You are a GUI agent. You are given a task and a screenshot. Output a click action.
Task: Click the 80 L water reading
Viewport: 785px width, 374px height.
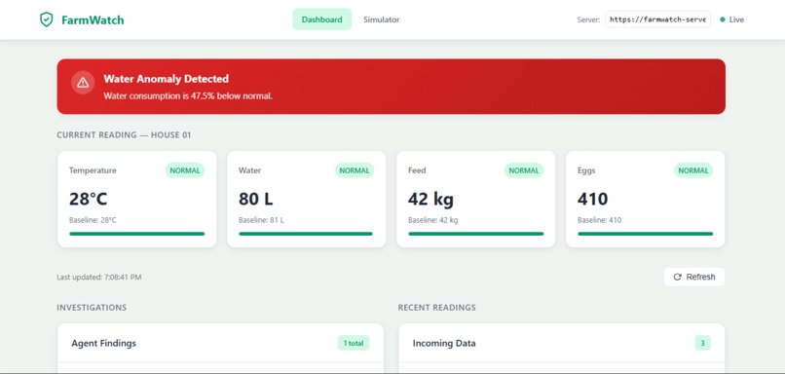[256, 199]
